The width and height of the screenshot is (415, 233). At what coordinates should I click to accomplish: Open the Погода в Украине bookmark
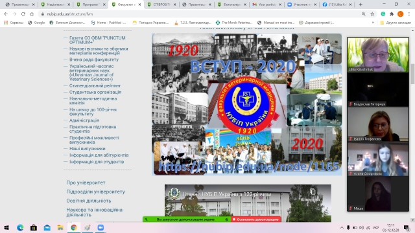coord(150,23)
